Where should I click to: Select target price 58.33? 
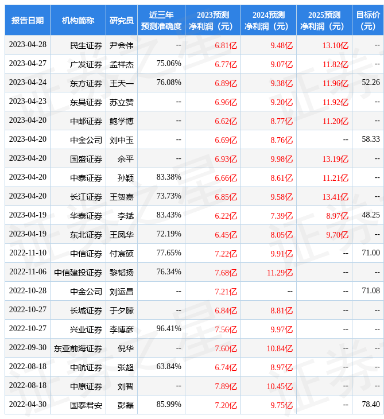(371, 139)
